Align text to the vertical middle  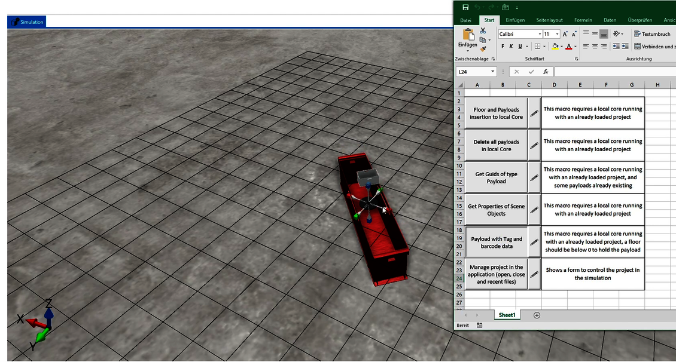point(595,33)
